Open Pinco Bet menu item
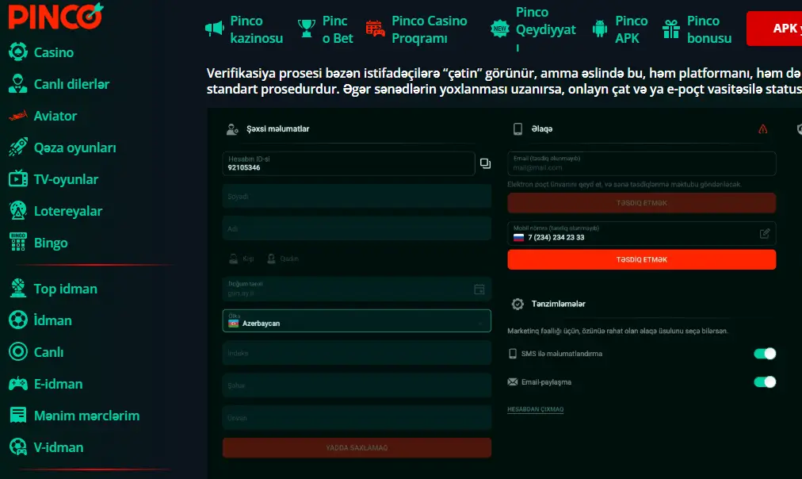Viewport: 802px width, 479px height. click(x=325, y=29)
